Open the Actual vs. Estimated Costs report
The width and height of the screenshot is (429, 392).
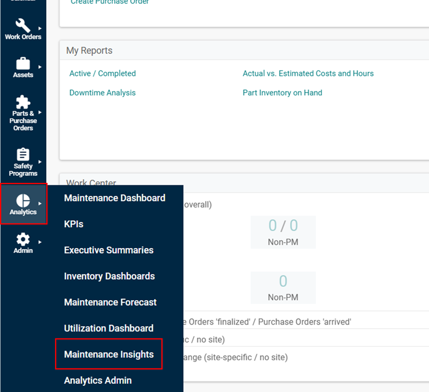coord(308,73)
